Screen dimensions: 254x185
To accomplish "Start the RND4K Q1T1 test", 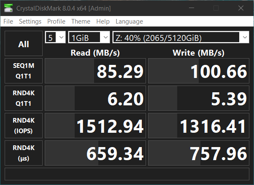I will [24, 98].
